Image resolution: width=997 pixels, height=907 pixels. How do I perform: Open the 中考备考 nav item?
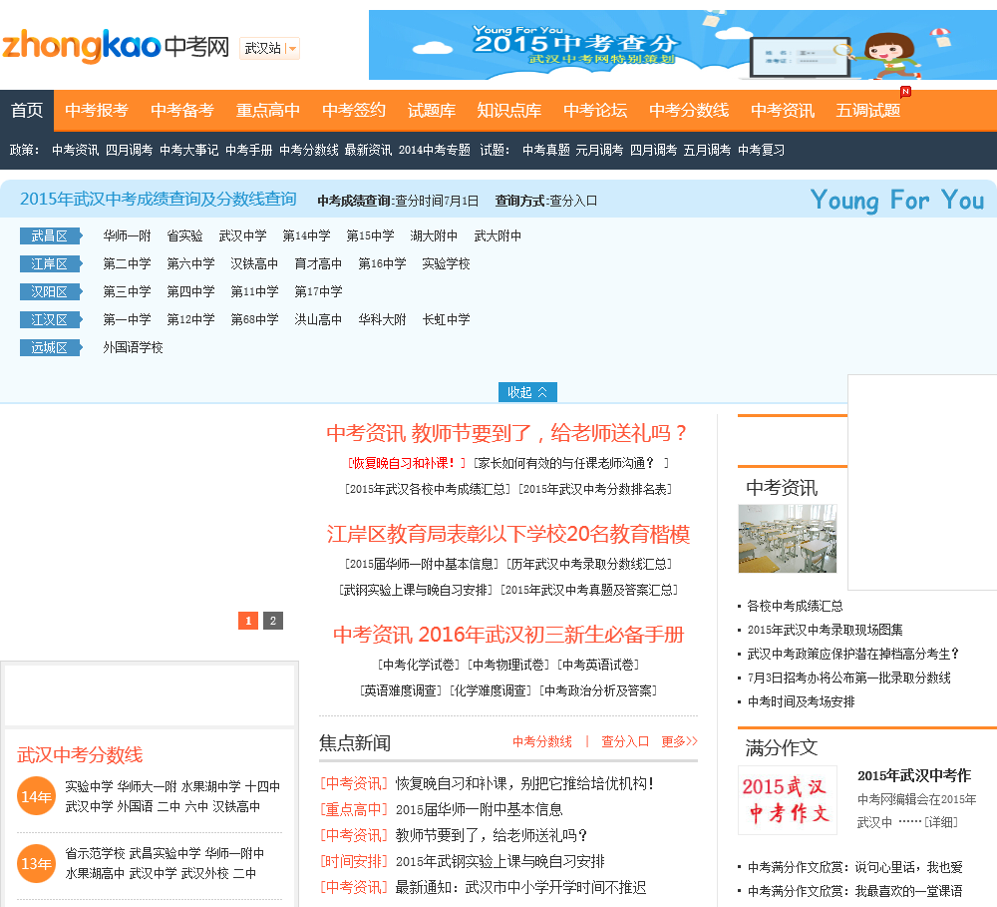click(x=182, y=111)
